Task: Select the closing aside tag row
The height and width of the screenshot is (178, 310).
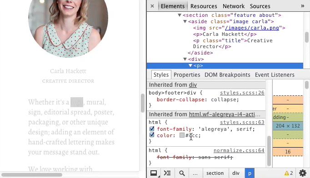Action: 200,53
